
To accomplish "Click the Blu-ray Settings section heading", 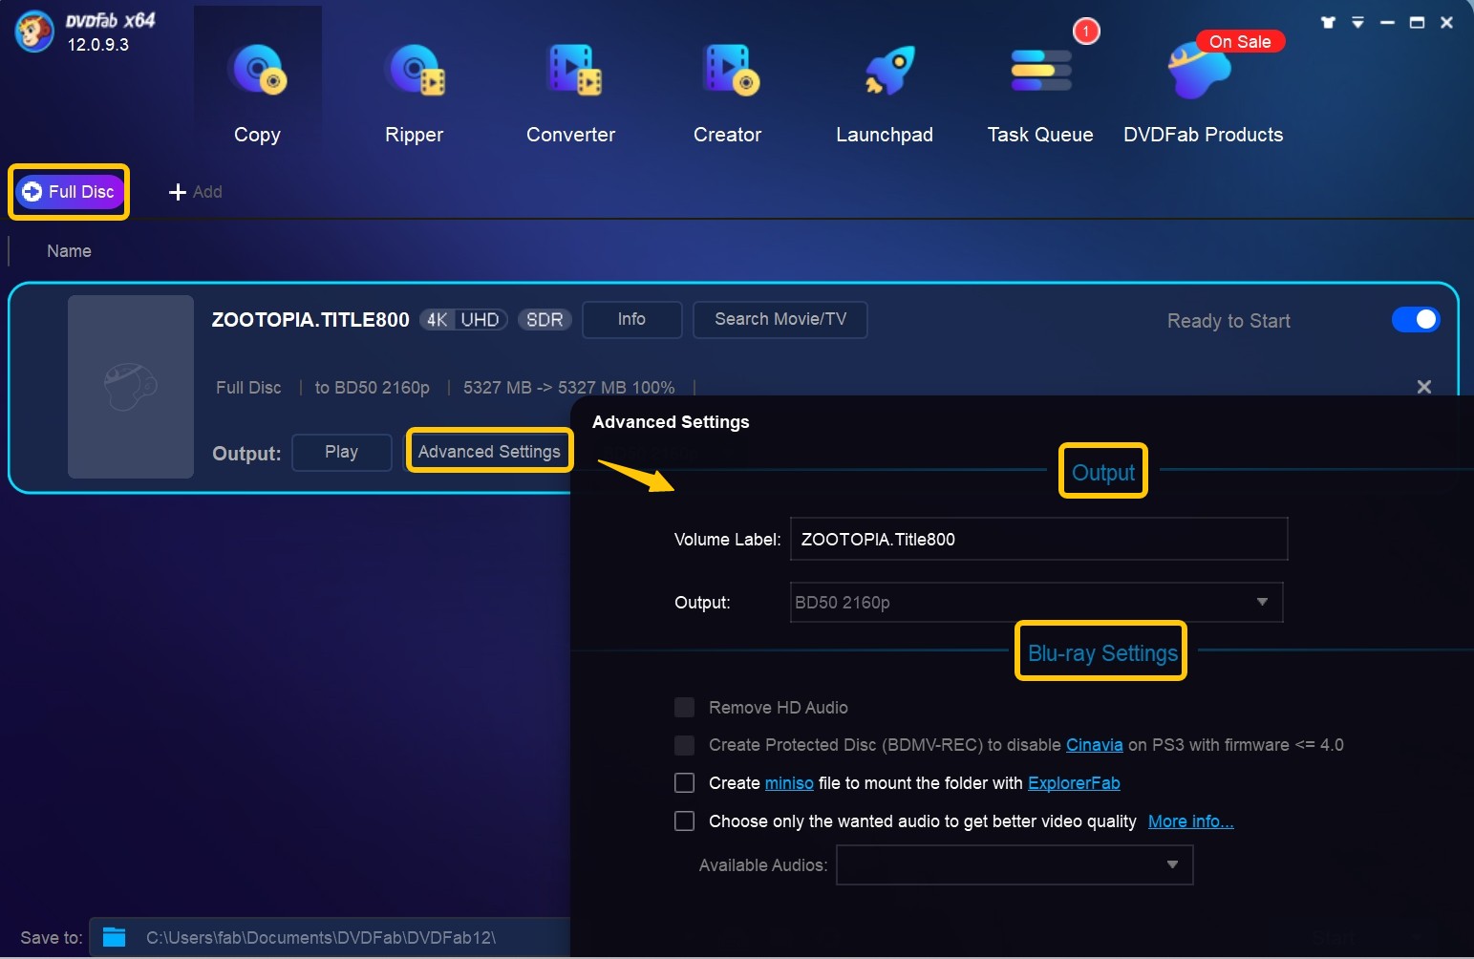I will pyautogui.click(x=1102, y=653).
